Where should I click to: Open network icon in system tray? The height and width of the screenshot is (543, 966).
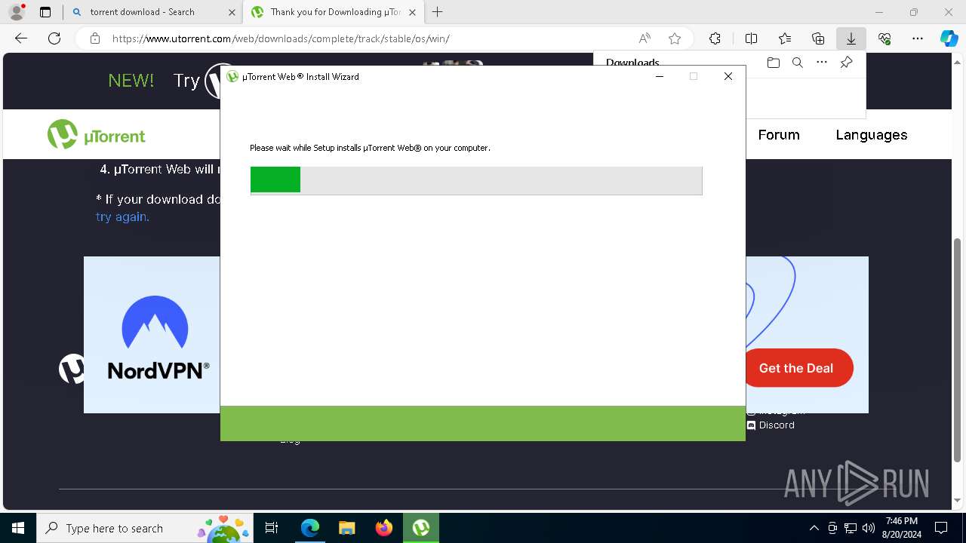click(851, 528)
